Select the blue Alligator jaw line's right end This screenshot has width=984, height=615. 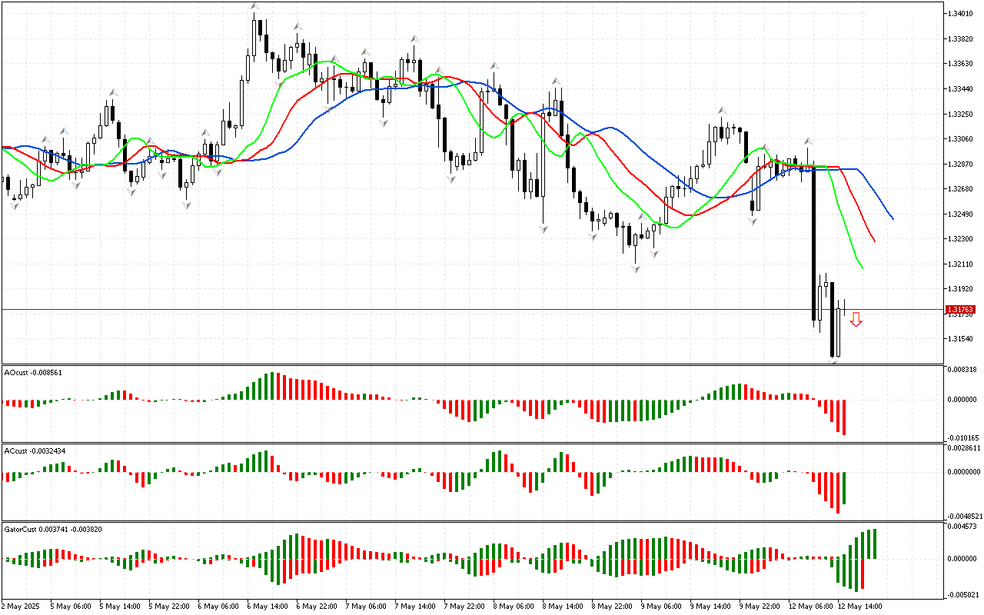click(x=892, y=218)
